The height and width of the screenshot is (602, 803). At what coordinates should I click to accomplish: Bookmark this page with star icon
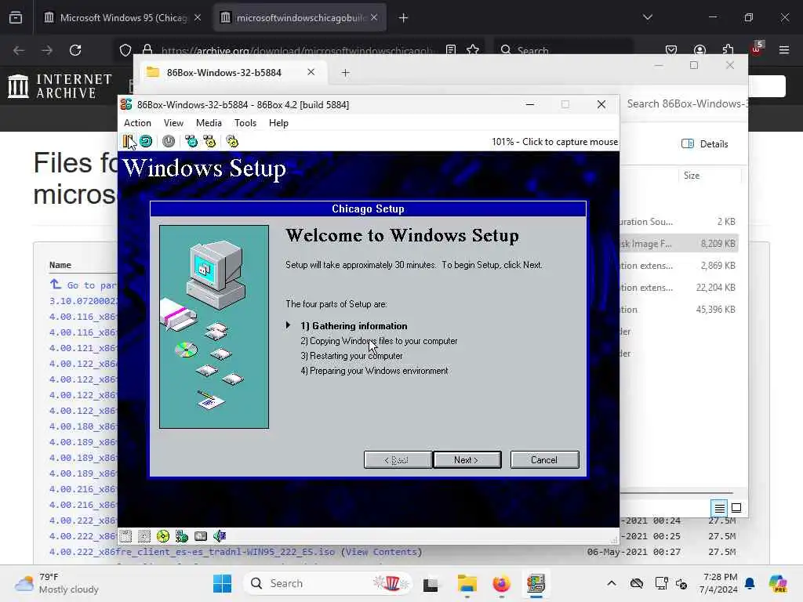point(473,50)
